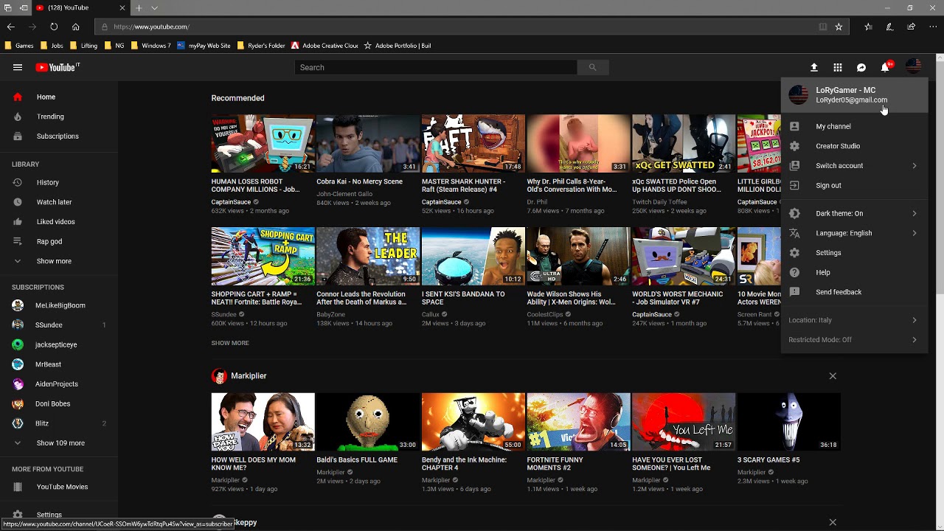Click the upload video icon
The width and height of the screenshot is (944, 531).
[814, 67]
